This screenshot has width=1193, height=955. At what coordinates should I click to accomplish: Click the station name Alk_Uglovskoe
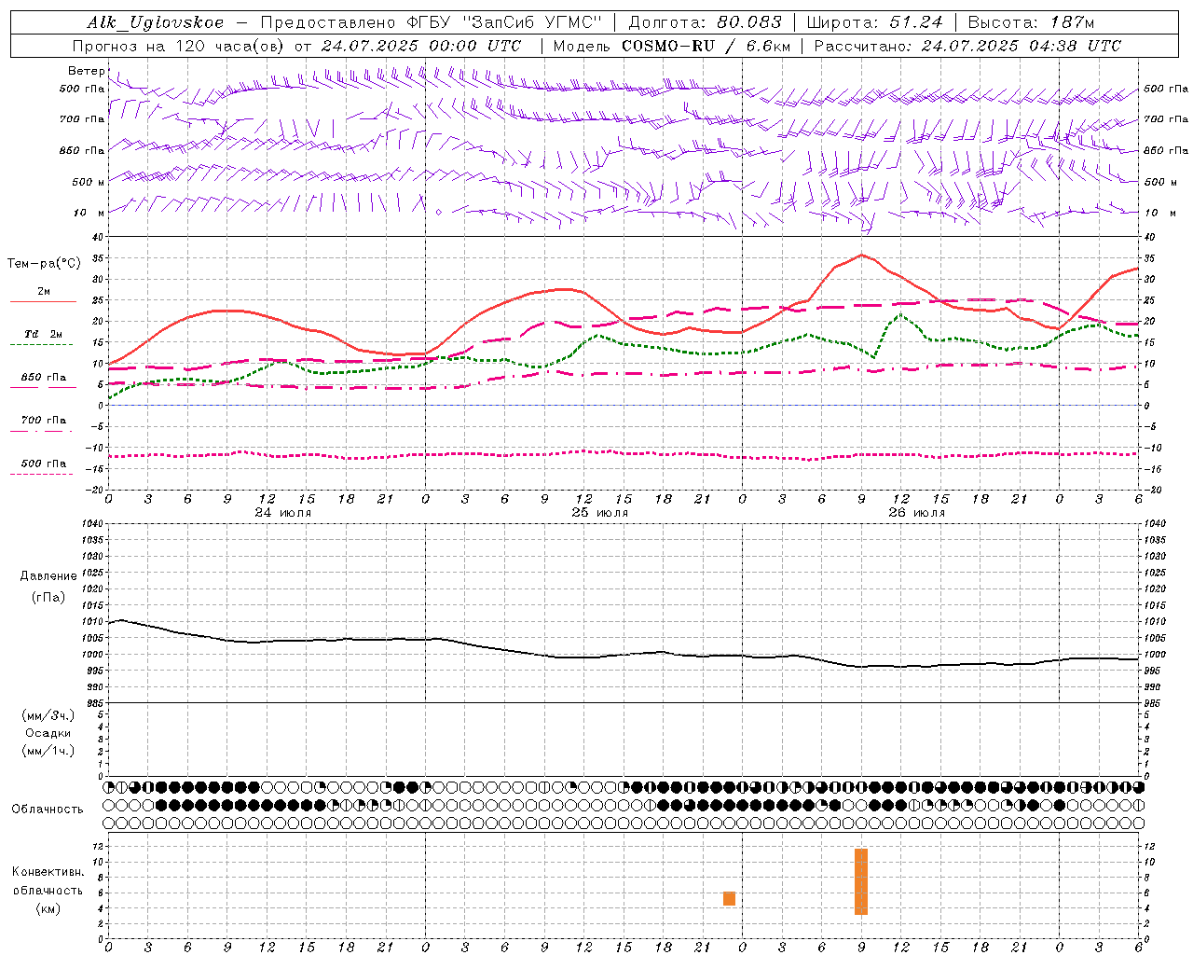click(x=156, y=22)
